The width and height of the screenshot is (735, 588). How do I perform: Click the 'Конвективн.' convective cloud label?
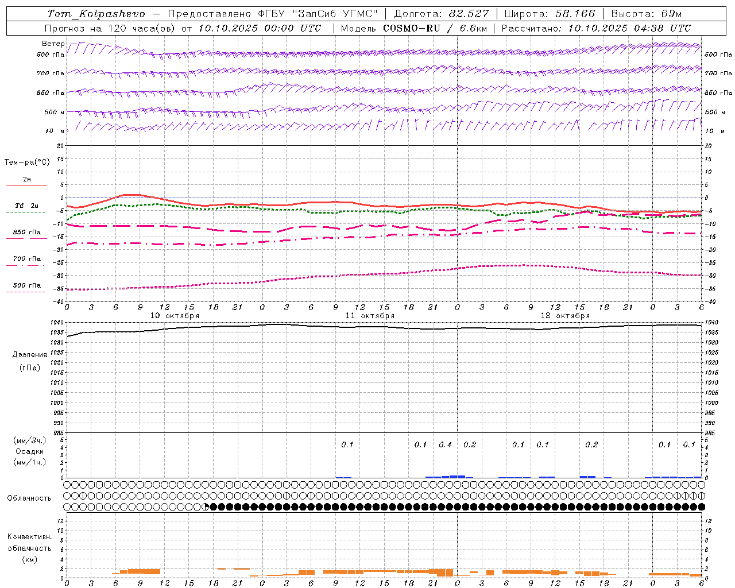30,537
